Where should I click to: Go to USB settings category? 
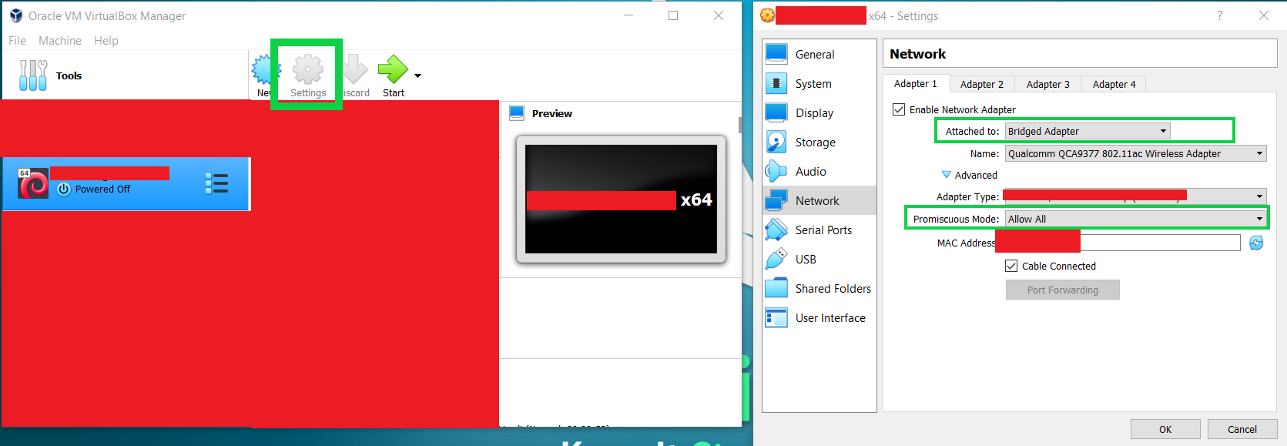pyautogui.click(x=806, y=260)
